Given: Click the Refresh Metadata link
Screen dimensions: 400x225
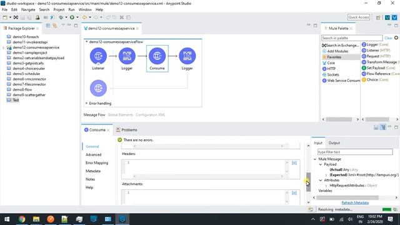Looking at the screenshot, I should pos(355,202).
